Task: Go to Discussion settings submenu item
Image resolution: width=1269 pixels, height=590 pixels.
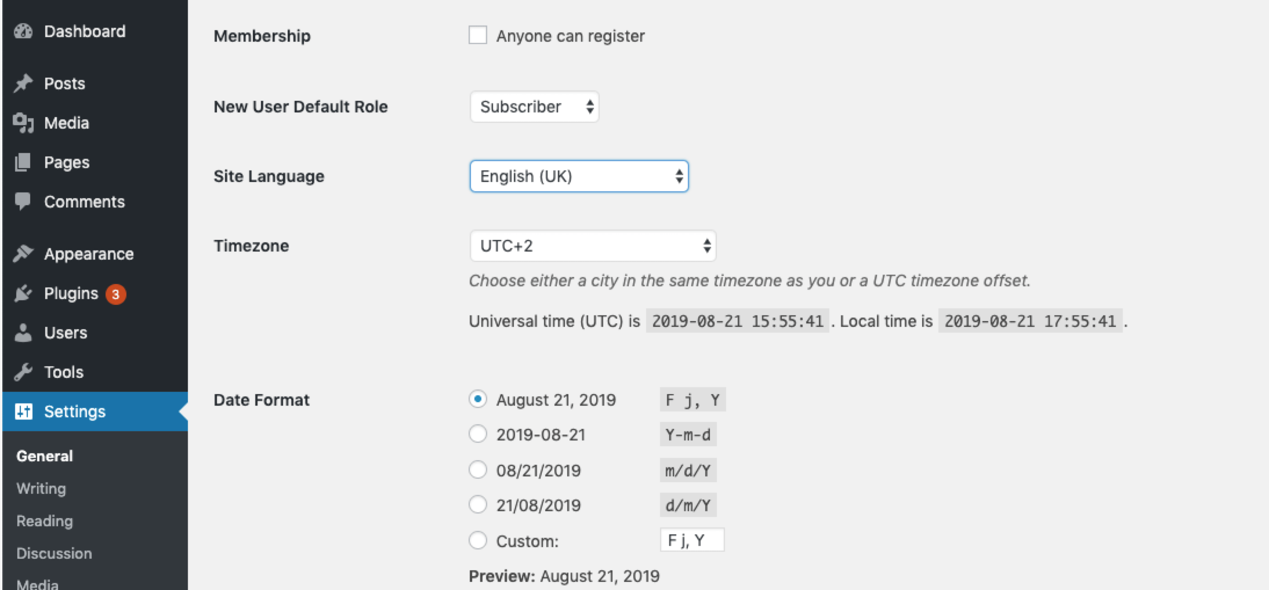Action: [54, 553]
